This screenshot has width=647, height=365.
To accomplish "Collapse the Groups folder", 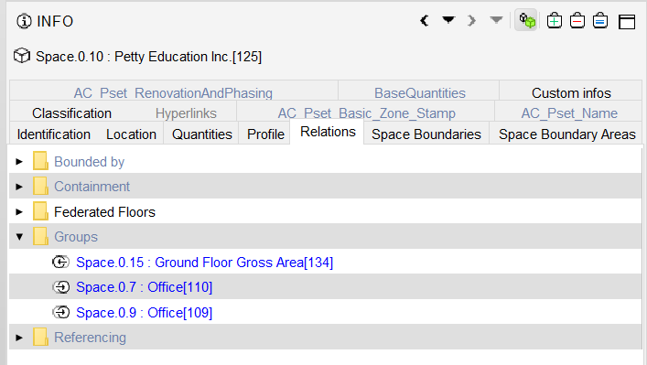I will point(19,237).
